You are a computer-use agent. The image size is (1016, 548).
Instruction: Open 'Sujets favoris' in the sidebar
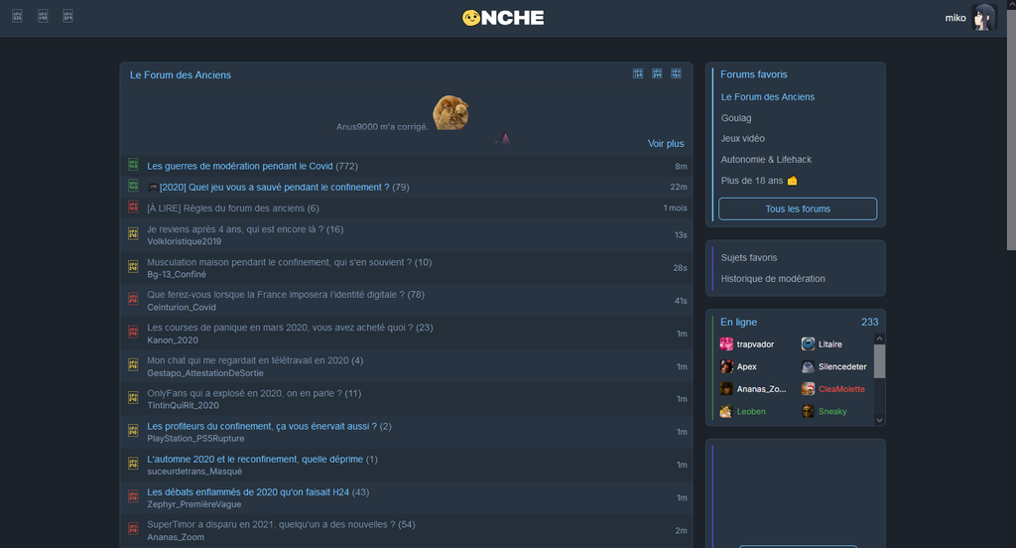(x=749, y=258)
